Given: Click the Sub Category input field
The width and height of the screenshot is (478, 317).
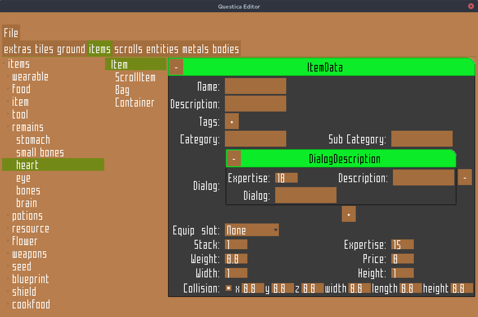Looking at the screenshot, I should (x=422, y=139).
